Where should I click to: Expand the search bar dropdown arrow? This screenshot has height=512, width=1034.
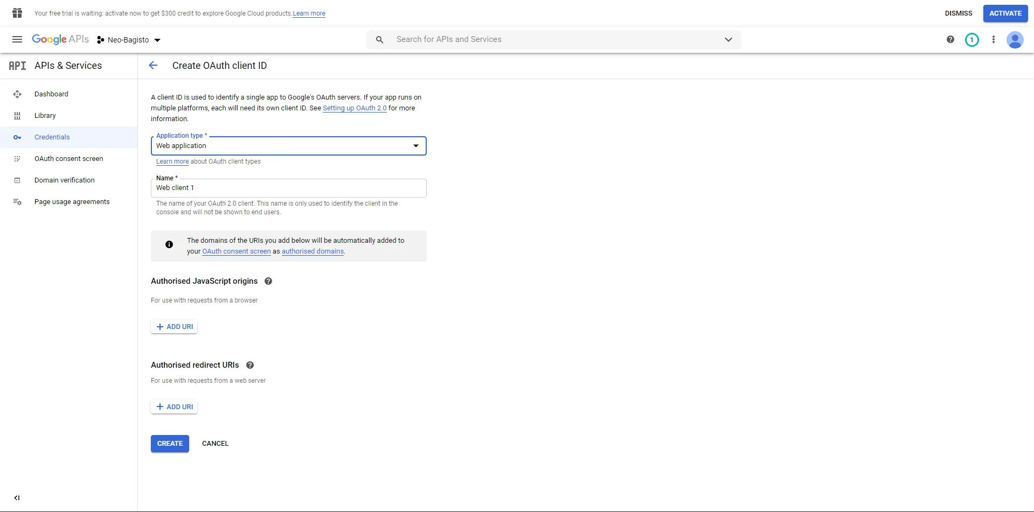click(x=728, y=39)
